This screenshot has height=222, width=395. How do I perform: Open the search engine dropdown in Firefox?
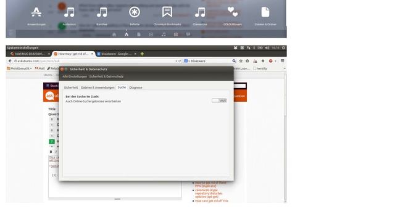pos(186,61)
